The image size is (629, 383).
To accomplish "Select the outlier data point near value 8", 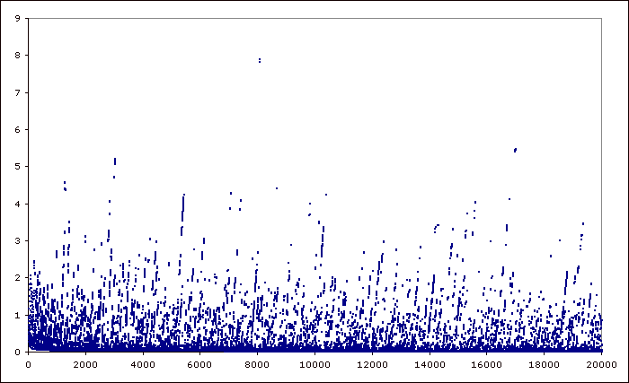I will pyautogui.click(x=260, y=60).
